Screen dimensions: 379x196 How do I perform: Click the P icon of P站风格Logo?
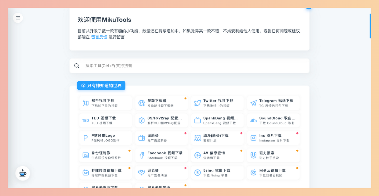(x=85, y=138)
